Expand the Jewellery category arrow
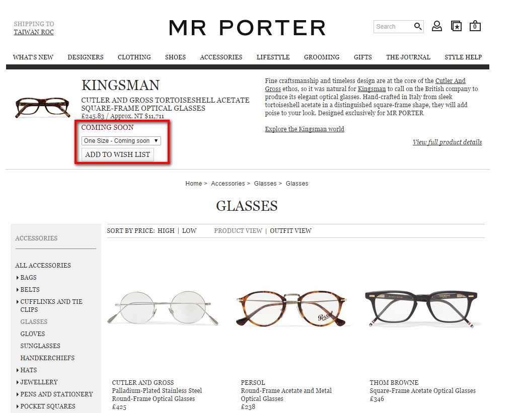The image size is (517, 413). (x=18, y=382)
